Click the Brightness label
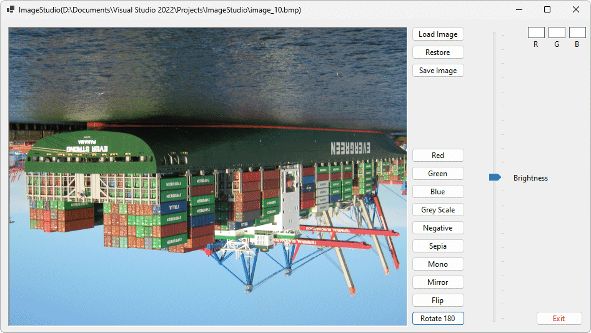This screenshot has height=333, width=591. point(530,178)
